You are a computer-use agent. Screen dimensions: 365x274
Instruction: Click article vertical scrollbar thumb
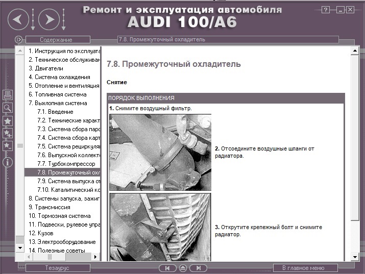click(355, 137)
